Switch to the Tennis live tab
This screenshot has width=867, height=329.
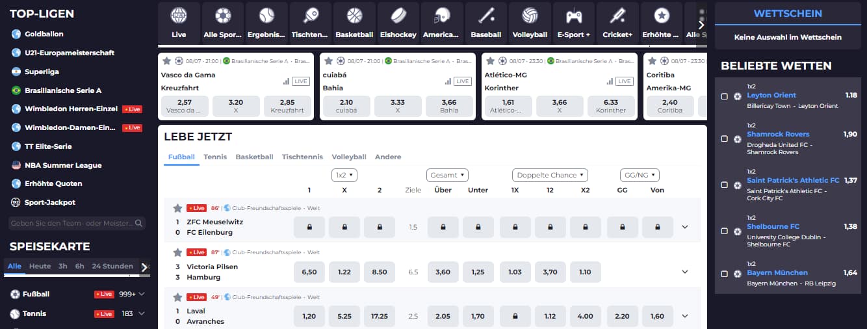pyautogui.click(x=215, y=157)
